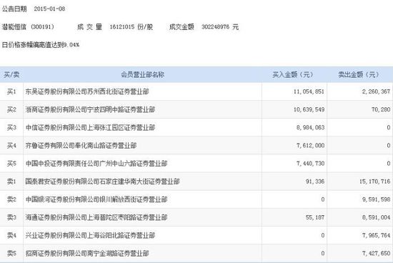This screenshot has width=393, height=263.
Task: Select the 卖1 row label
Action: point(11,182)
